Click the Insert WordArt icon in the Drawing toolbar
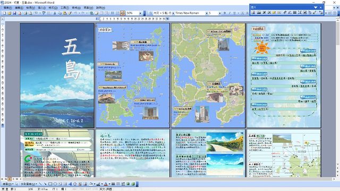The image size is (340, 191). [x=70, y=184]
